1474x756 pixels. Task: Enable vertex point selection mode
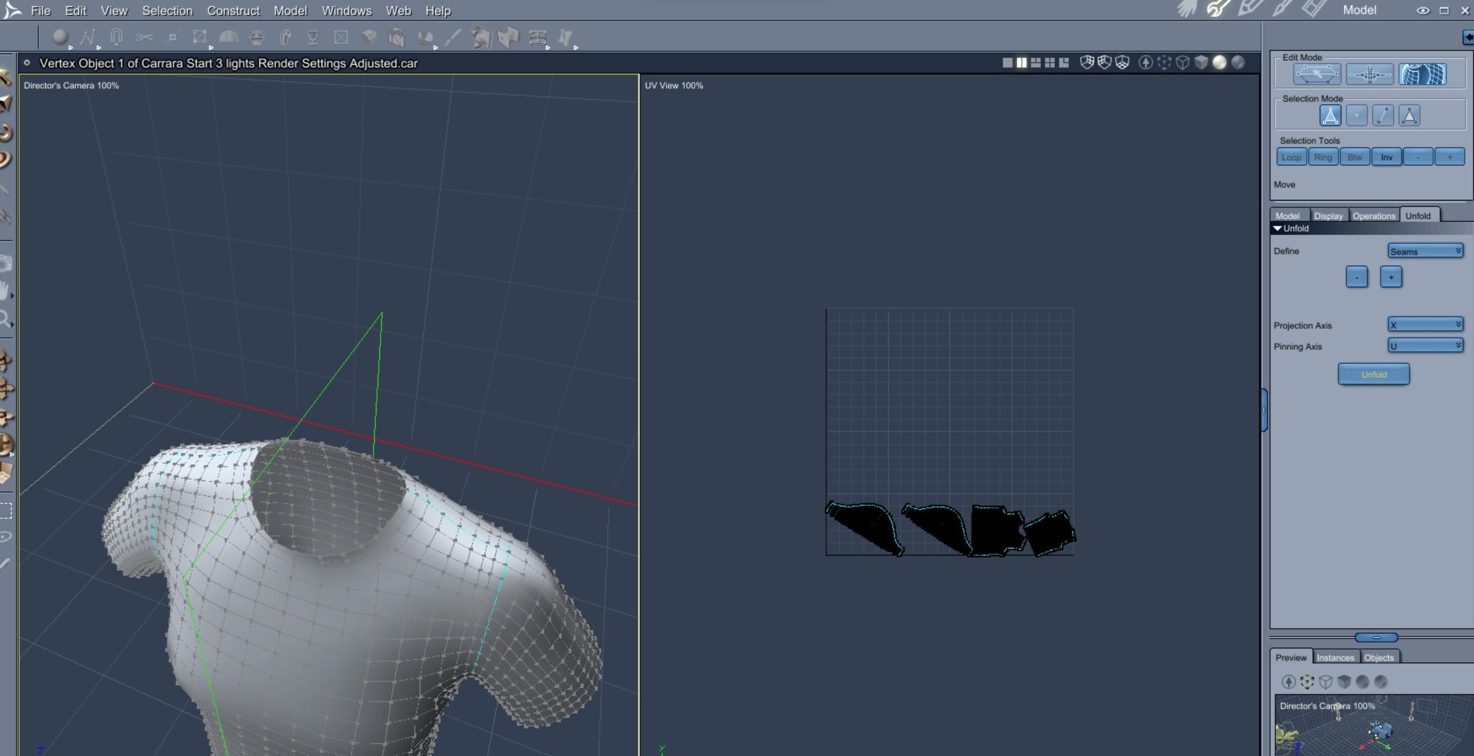[1356, 116]
